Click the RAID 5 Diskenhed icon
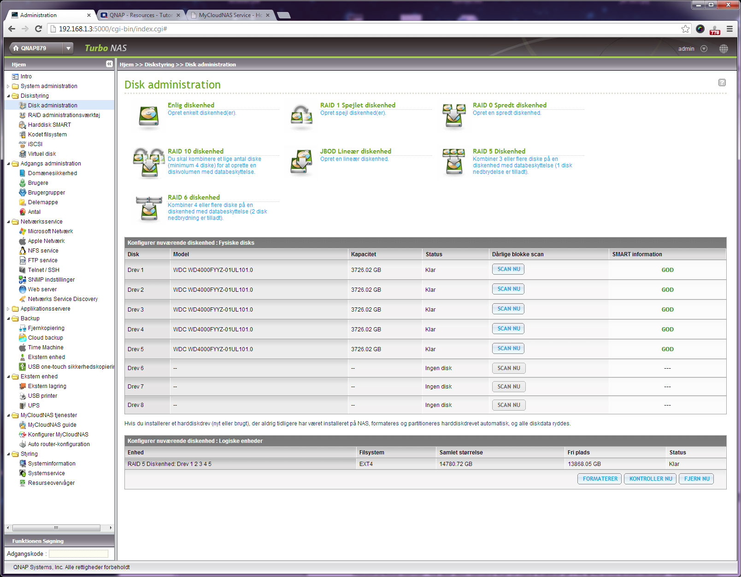 (453, 161)
